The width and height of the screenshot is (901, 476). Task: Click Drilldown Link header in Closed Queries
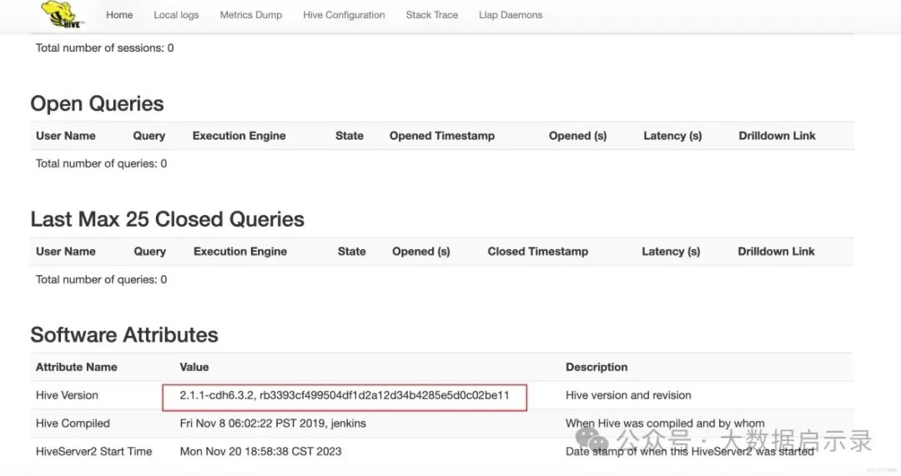tap(777, 252)
